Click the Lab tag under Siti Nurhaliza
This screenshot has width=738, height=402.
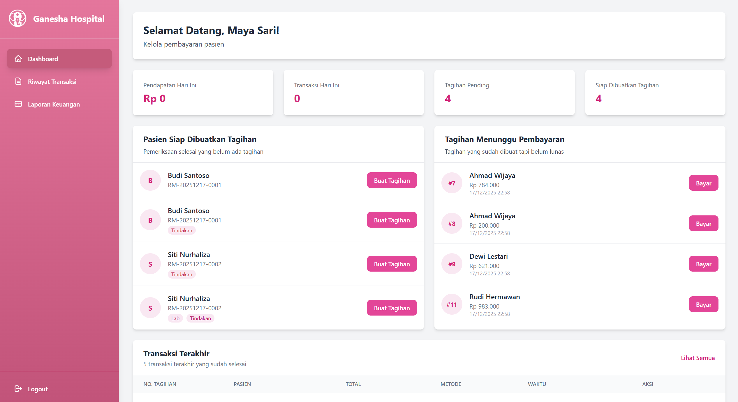[175, 318]
